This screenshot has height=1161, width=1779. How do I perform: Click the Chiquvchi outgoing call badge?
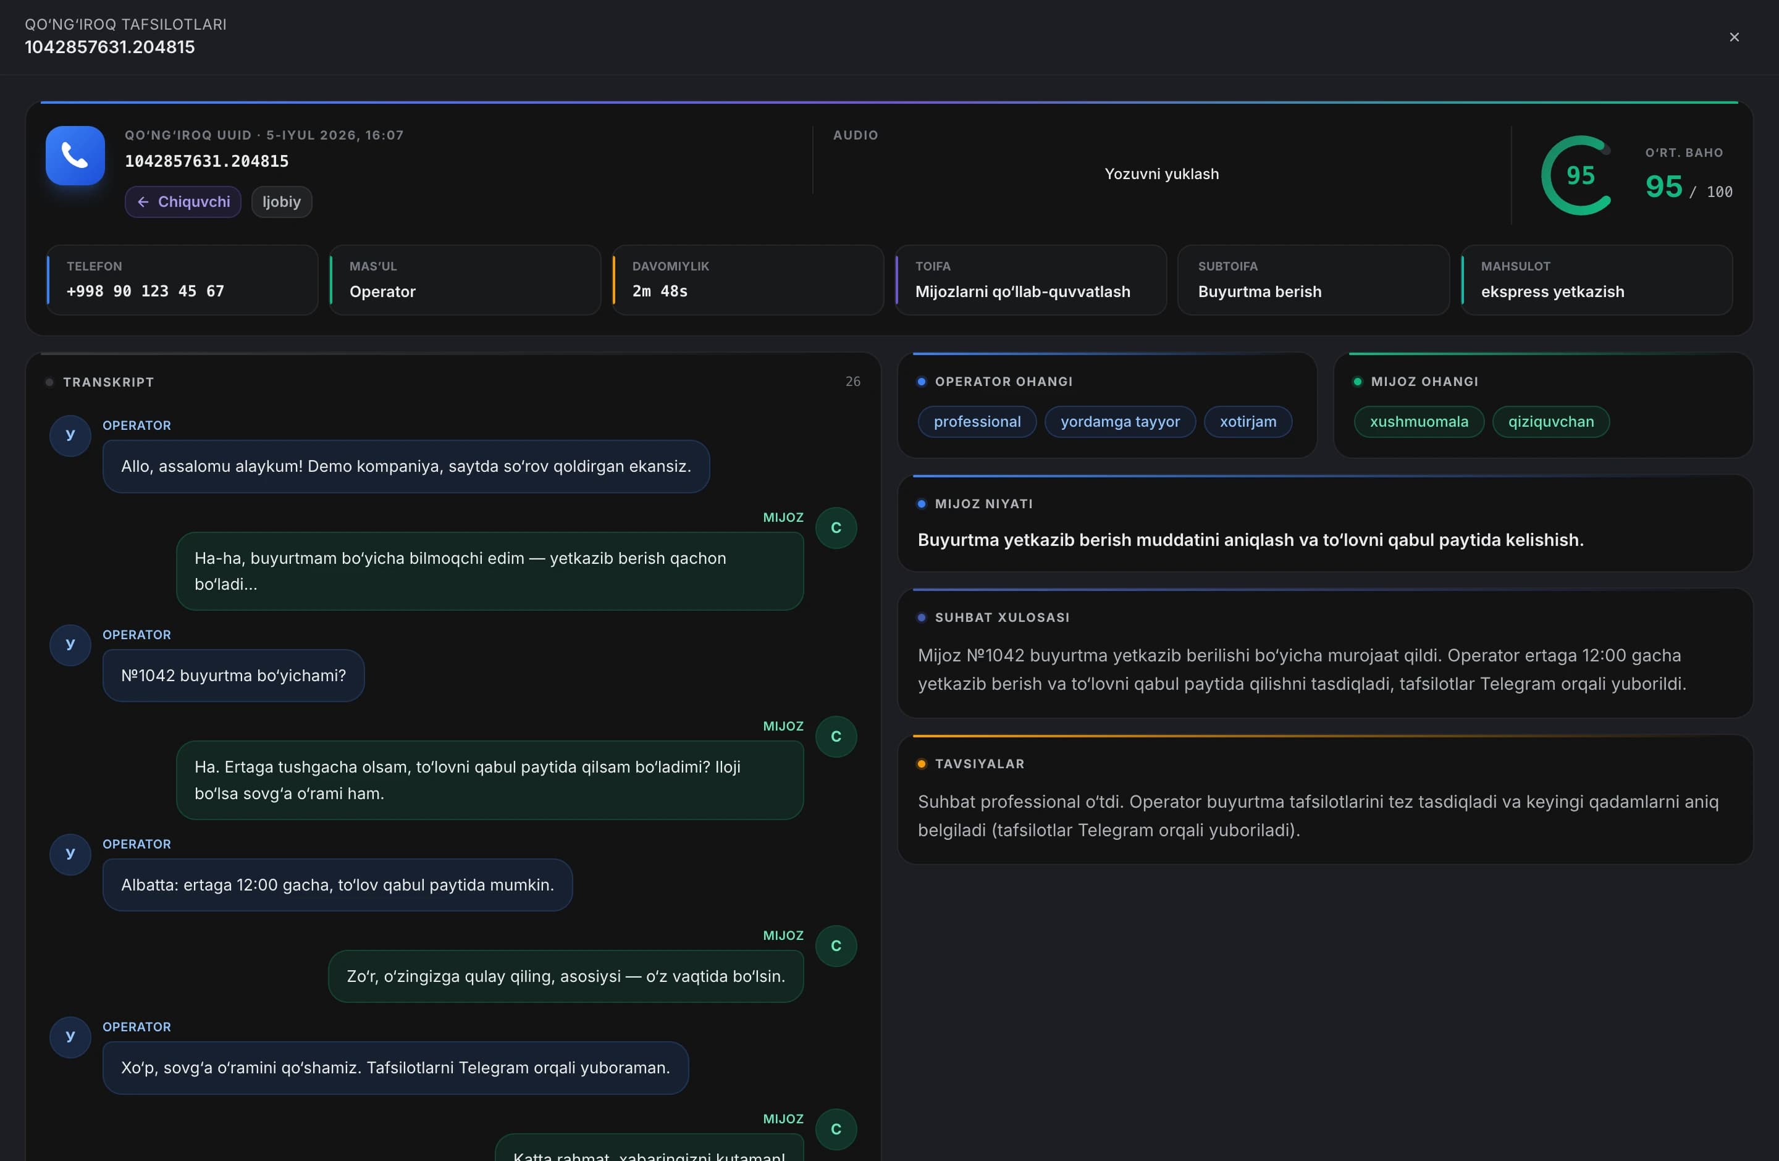[x=183, y=202]
